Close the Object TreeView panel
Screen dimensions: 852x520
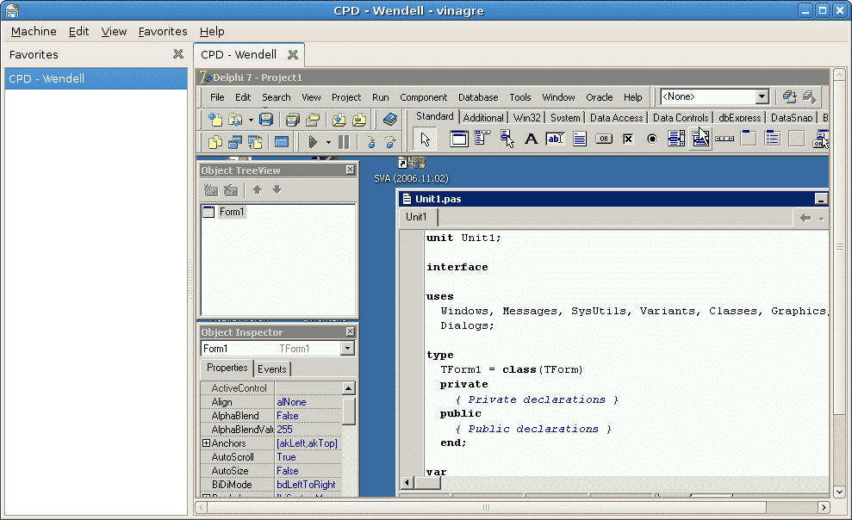pyautogui.click(x=351, y=170)
